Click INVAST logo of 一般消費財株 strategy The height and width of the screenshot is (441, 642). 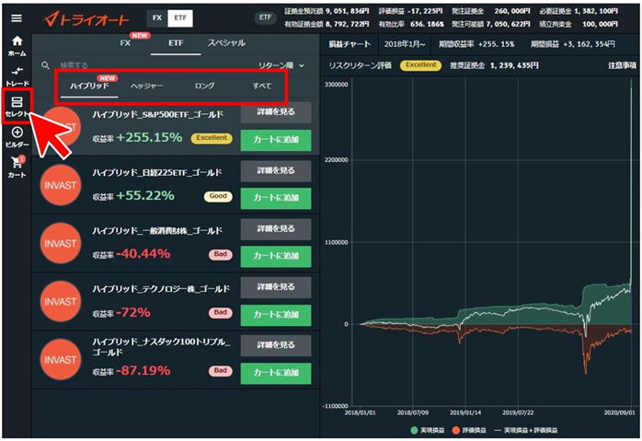[60, 243]
